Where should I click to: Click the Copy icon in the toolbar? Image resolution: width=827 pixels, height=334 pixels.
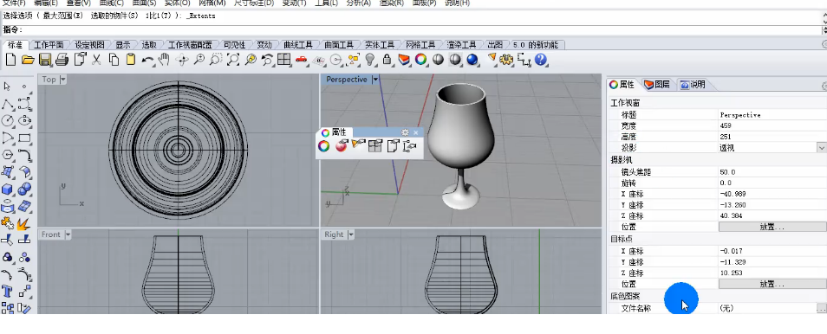point(114,60)
